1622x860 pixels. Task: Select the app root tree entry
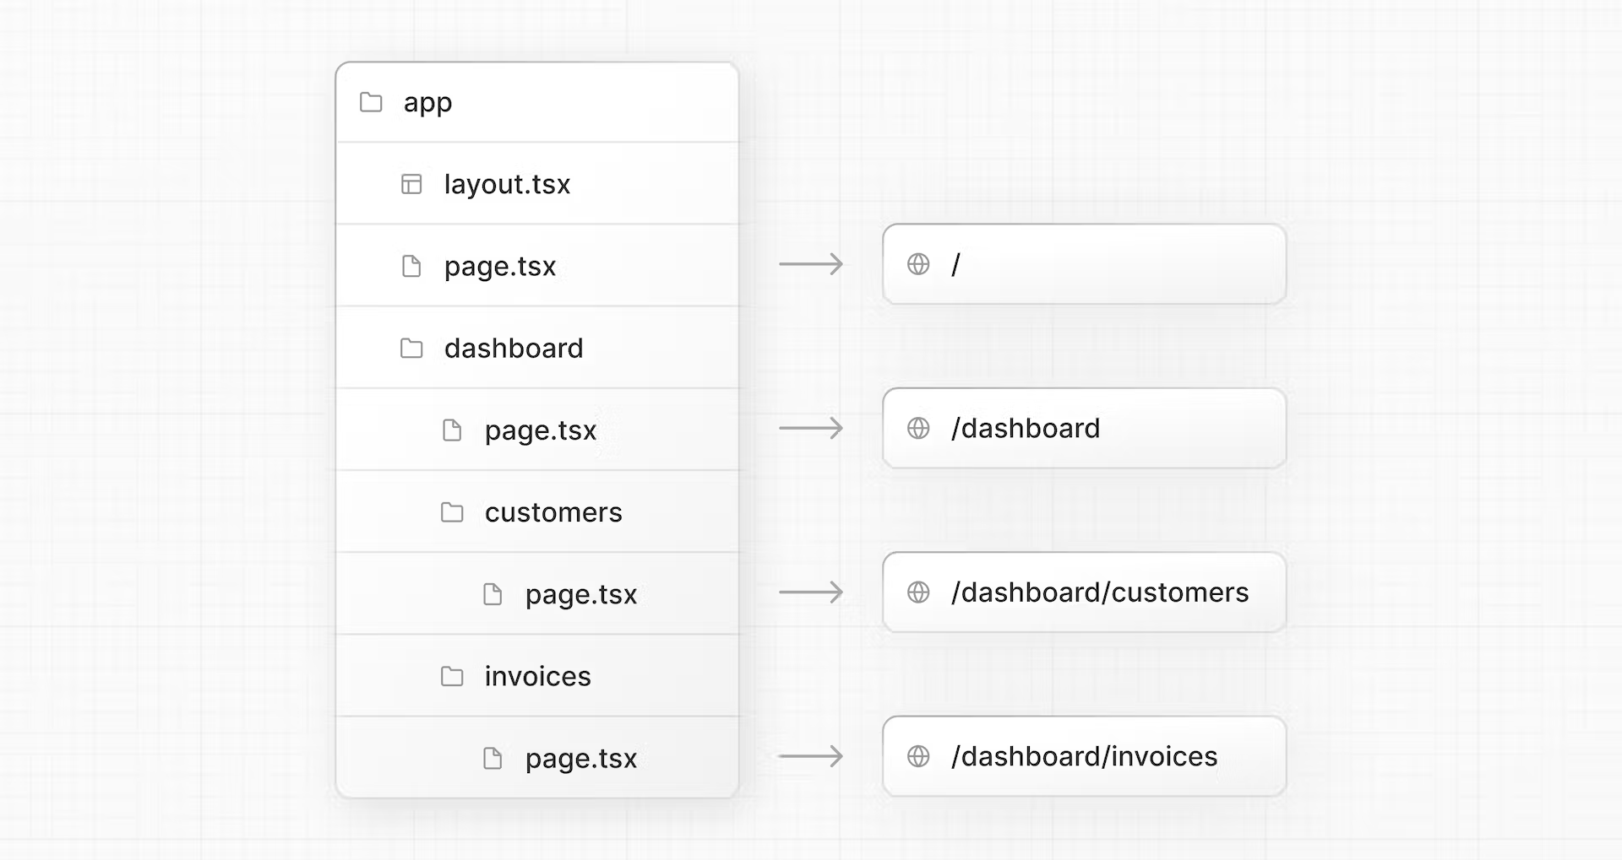(x=427, y=102)
